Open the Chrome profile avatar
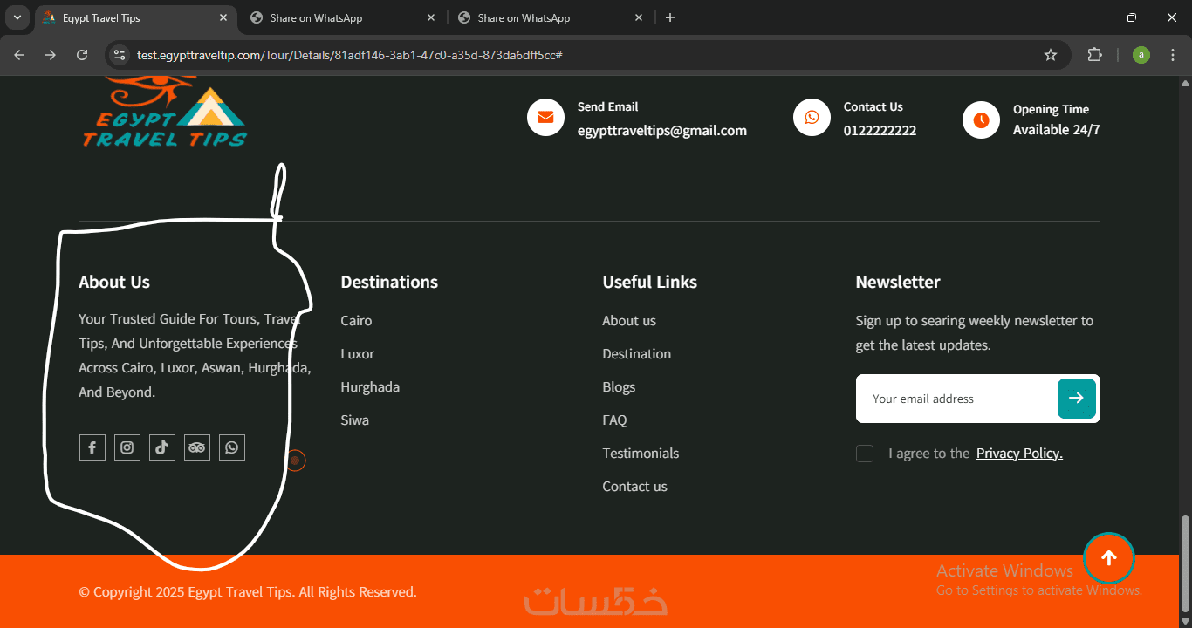The width and height of the screenshot is (1192, 628). [x=1141, y=55]
